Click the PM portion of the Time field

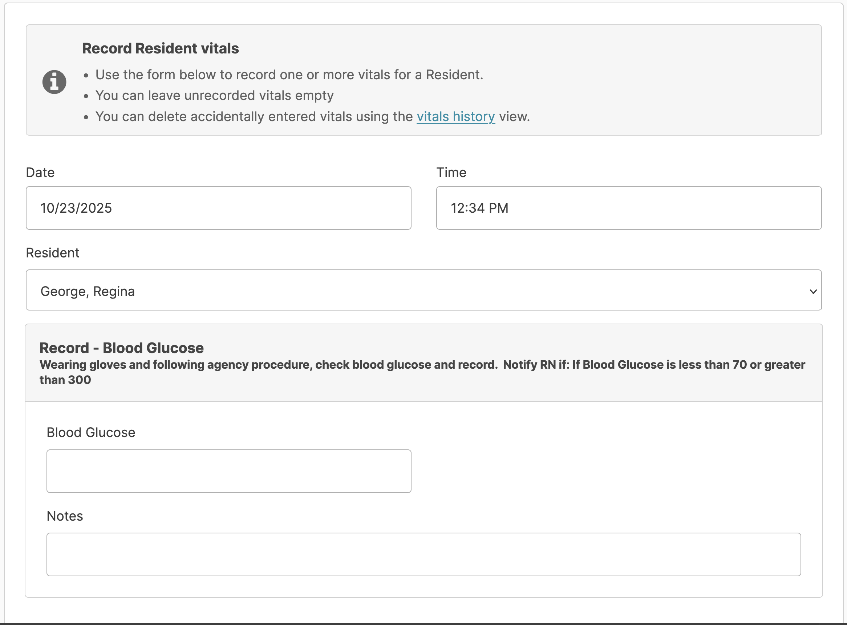click(498, 208)
